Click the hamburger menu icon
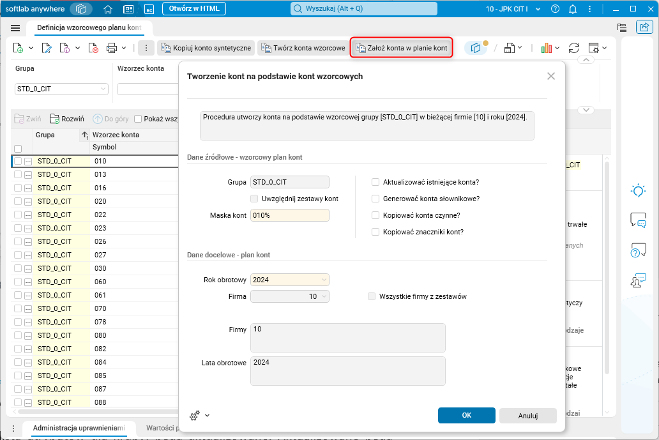659x440 pixels. coord(15,28)
